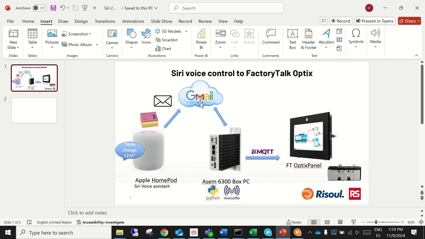Expand the Share button dropdown
This screenshot has width=425, height=239.
(x=418, y=21)
